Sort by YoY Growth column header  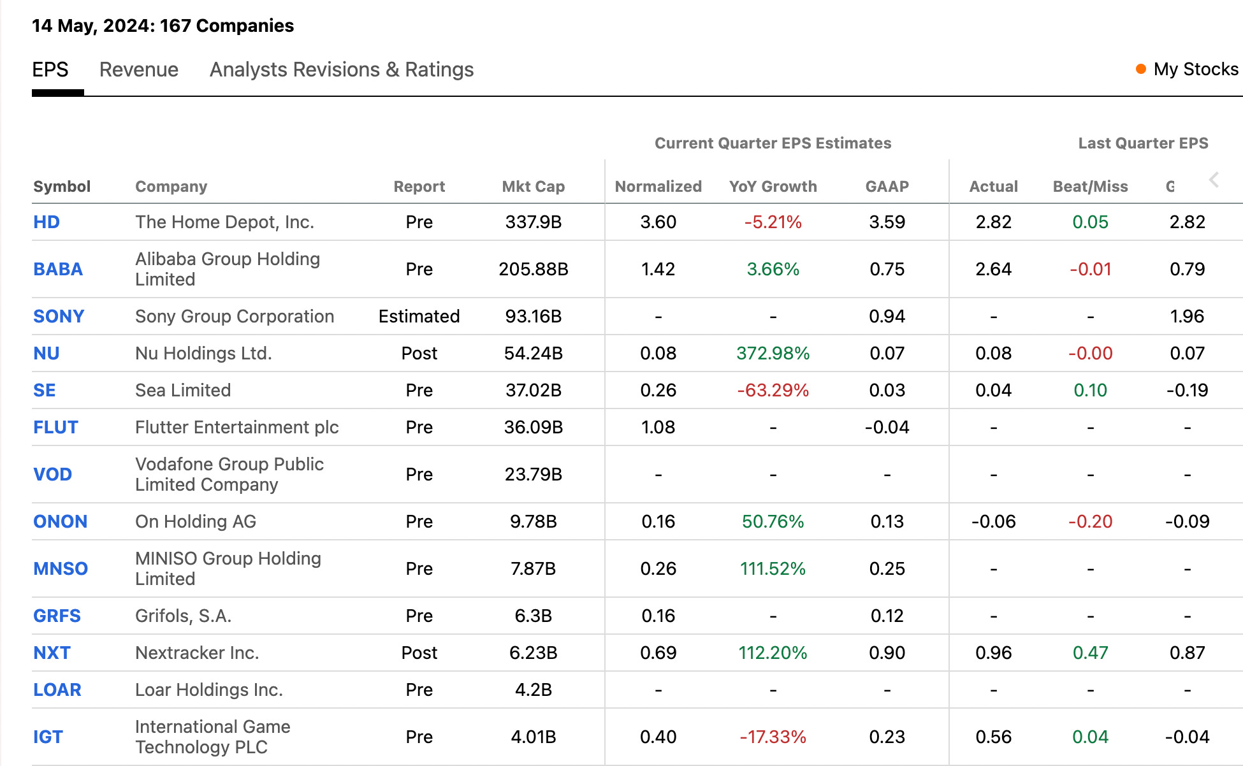(773, 187)
